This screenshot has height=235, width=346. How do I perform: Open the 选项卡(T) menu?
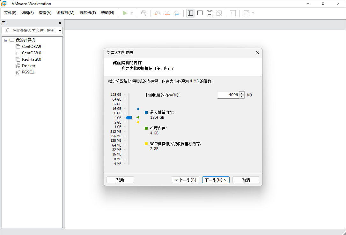click(x=88, y=13)
